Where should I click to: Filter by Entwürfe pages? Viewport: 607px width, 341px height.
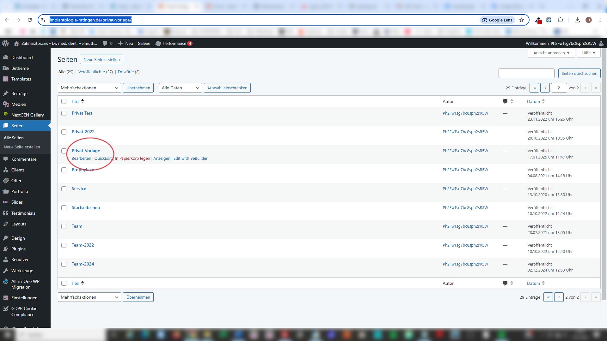(129, 72)
